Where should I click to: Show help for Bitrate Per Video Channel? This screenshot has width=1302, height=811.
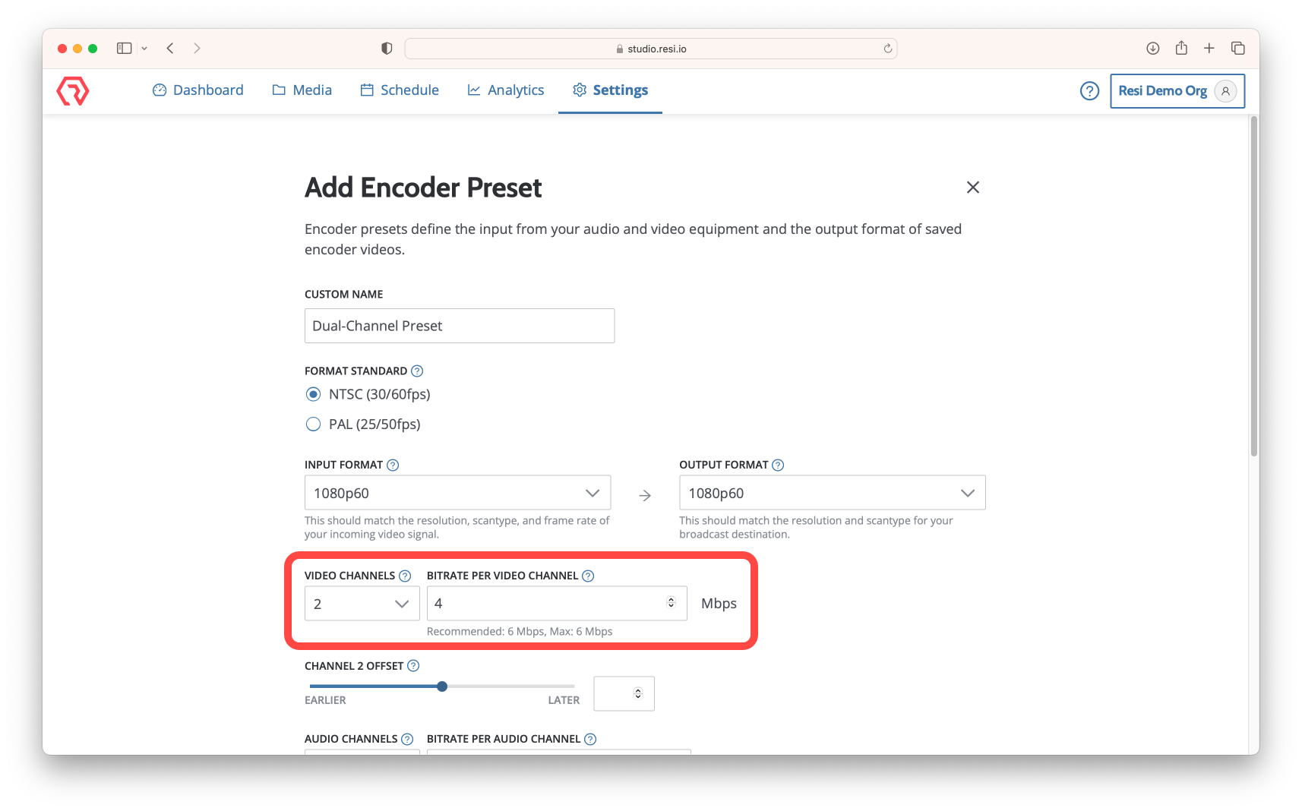588,576
